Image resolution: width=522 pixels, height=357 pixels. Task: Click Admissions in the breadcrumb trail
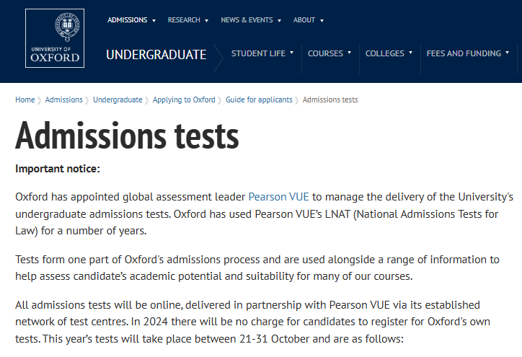[x=63, y=100]
